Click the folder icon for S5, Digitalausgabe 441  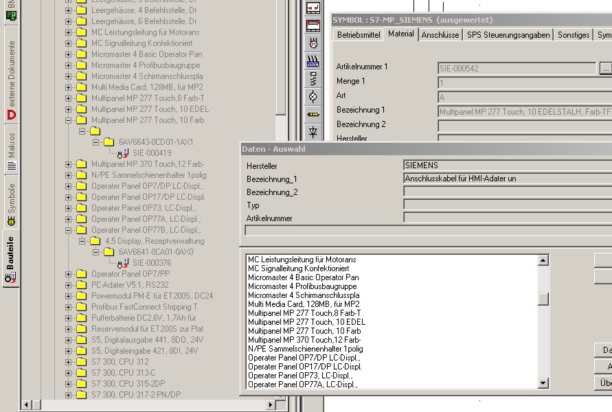click(x=81, y=340)
